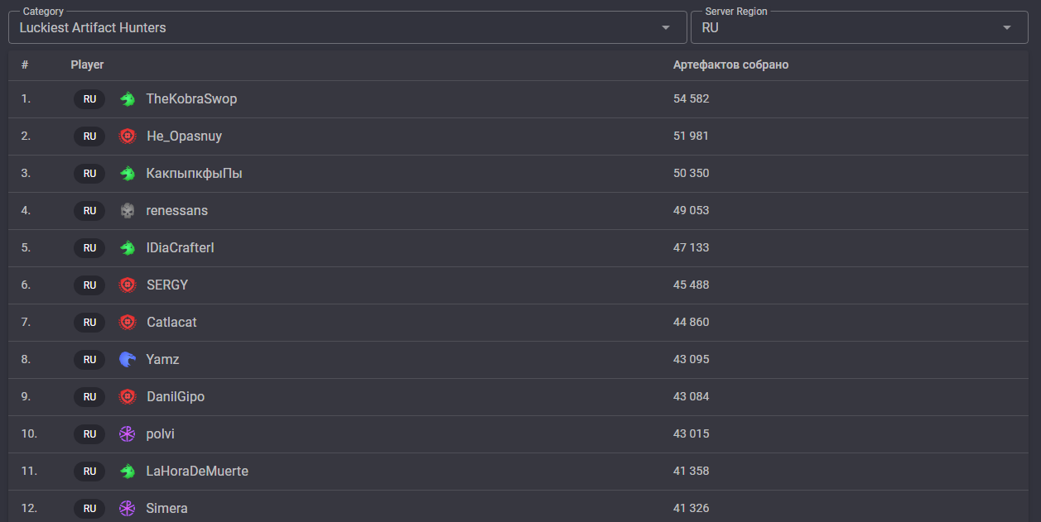
Task: Open player TheKobraSwop's profile name
Action: click(x=191, y=99)
